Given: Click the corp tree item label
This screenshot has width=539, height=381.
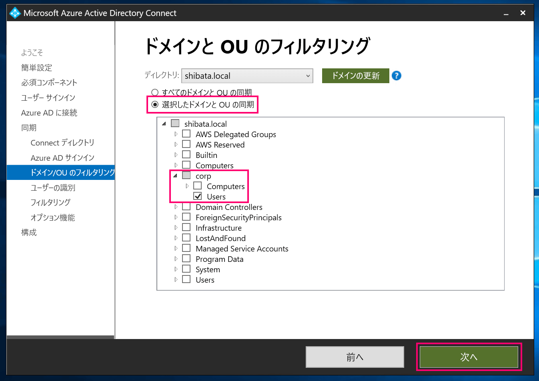Looking at the screenshot, I should tap(203, 176).
